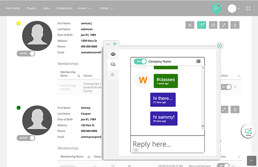Viewport: 258px width, 167px height.
Task: Toggle the live switch in chat header
Action: click(x=140, y=61)
